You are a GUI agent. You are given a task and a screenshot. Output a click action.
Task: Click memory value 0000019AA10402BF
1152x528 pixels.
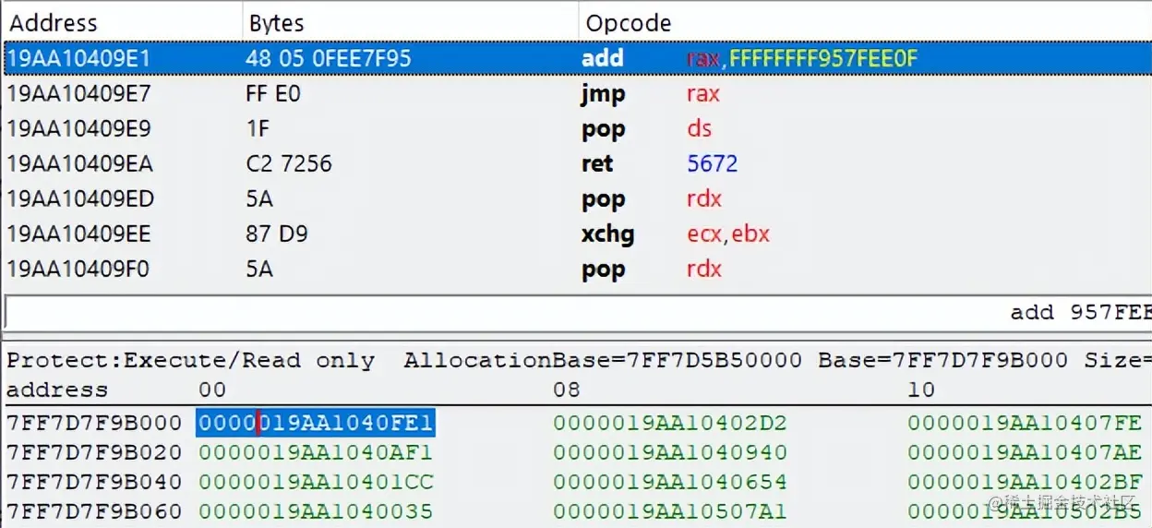pos(1025,482)
